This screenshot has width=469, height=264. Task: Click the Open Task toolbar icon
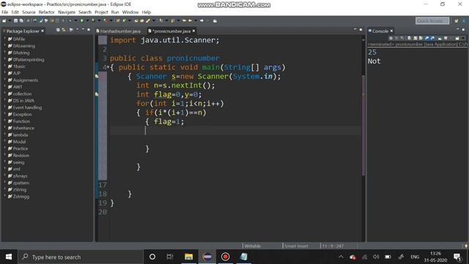click(x=141, y=21)
